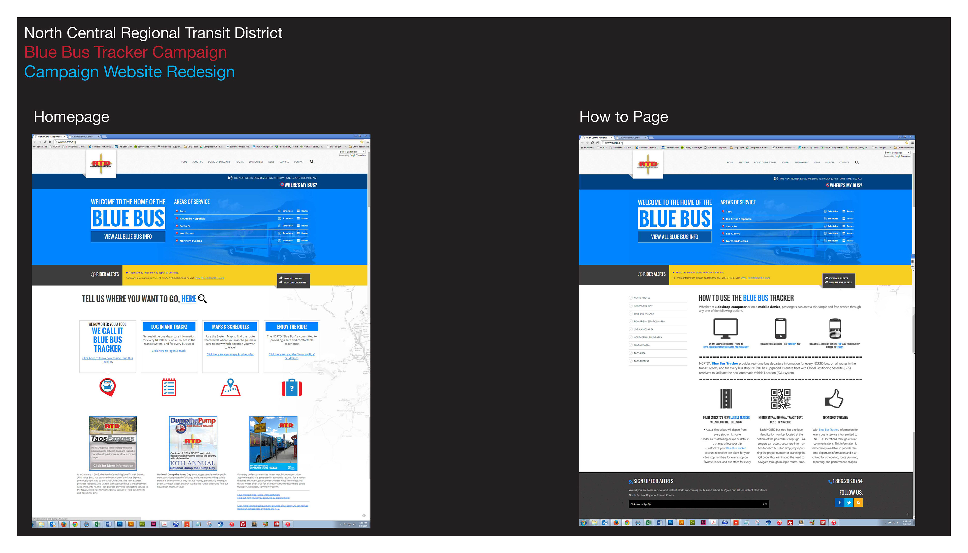Open the RSS feed Follow Us icon
This screenshot has width=968, height=553.
(858, 503)
